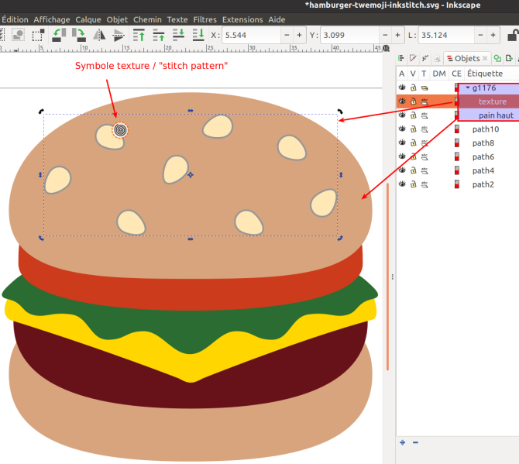Rotate selection 90° clockwise
519x464 pixels.
click(79, 35)
